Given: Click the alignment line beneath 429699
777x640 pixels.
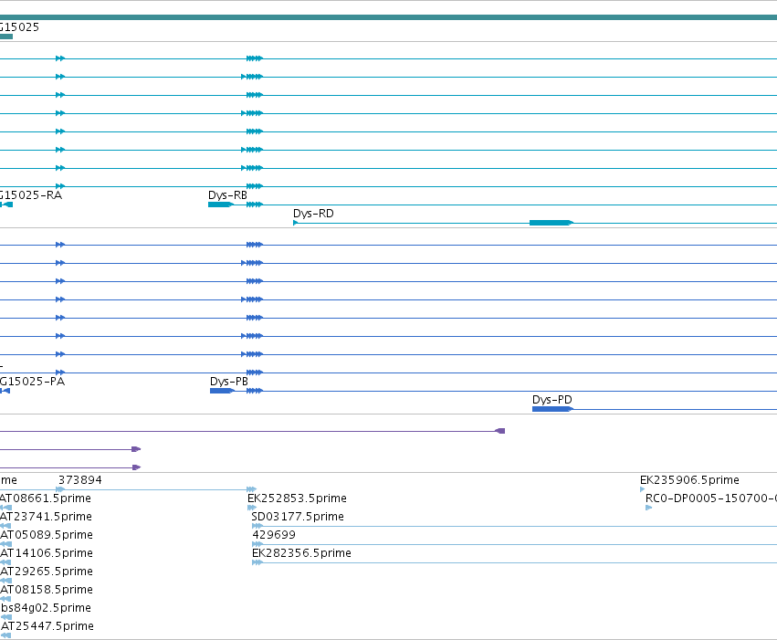Looking at the screenshot, I should (514, 544).
